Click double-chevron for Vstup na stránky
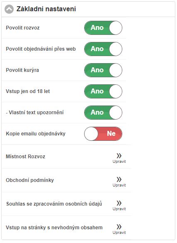The height and width of the screenshot is (243, 177). tap(119, 227)
